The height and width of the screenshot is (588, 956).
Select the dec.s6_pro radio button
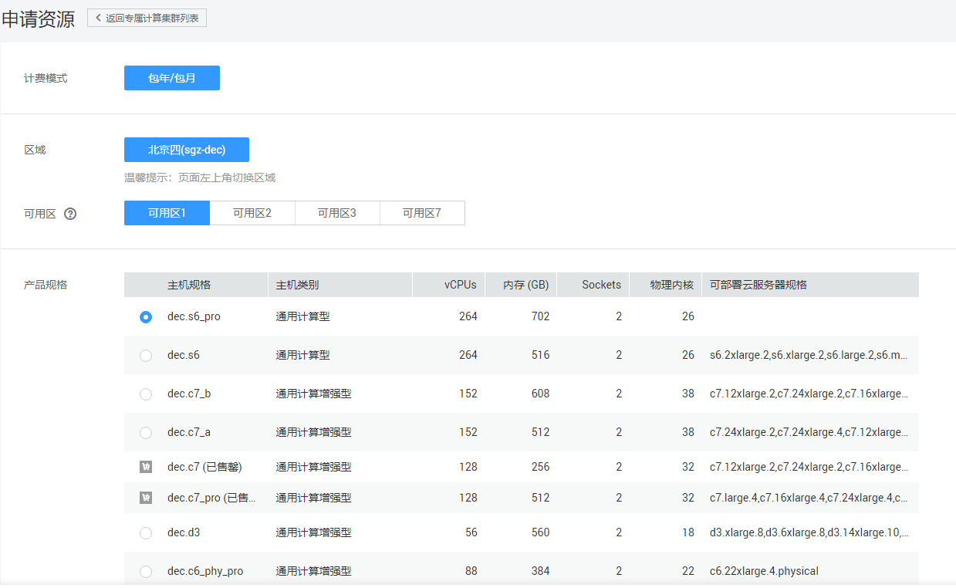(146, 317)
